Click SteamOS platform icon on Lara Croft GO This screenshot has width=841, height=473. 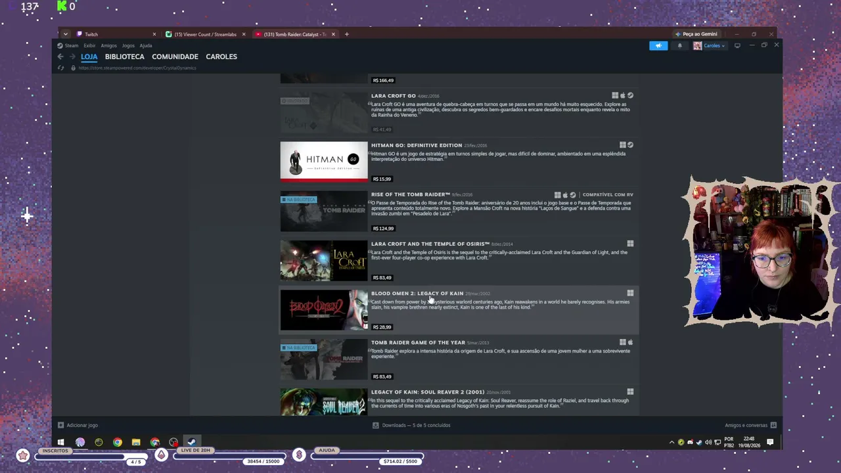click(x=630, y=96)
